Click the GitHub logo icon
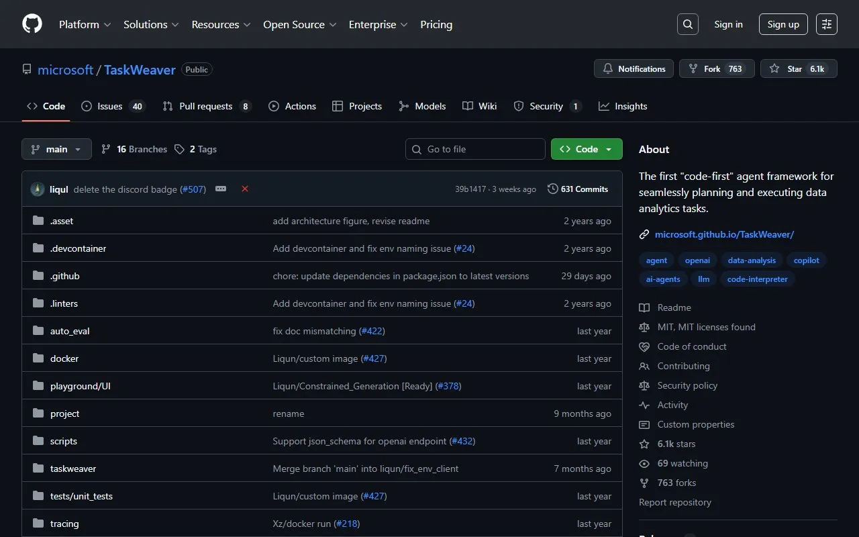This screenshot has width=859, height=537. (x=32, y=24)
